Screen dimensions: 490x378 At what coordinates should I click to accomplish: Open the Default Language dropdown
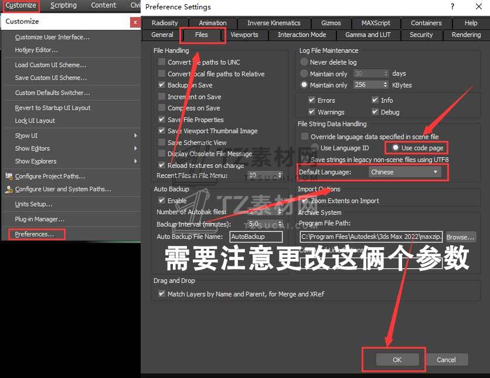coord(404,172)
